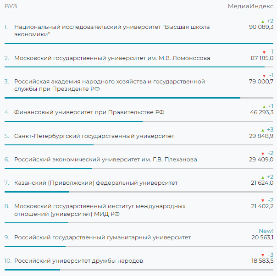Click red down arrow for Плеханова university

[x=263, y=154]
